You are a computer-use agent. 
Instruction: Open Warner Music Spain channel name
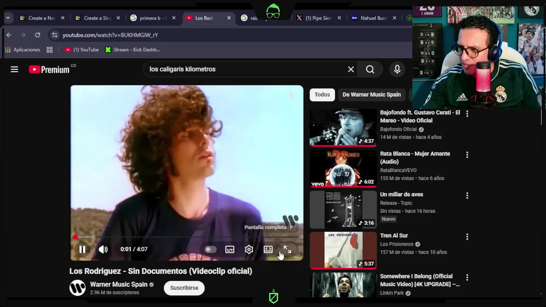click(119, 284)
